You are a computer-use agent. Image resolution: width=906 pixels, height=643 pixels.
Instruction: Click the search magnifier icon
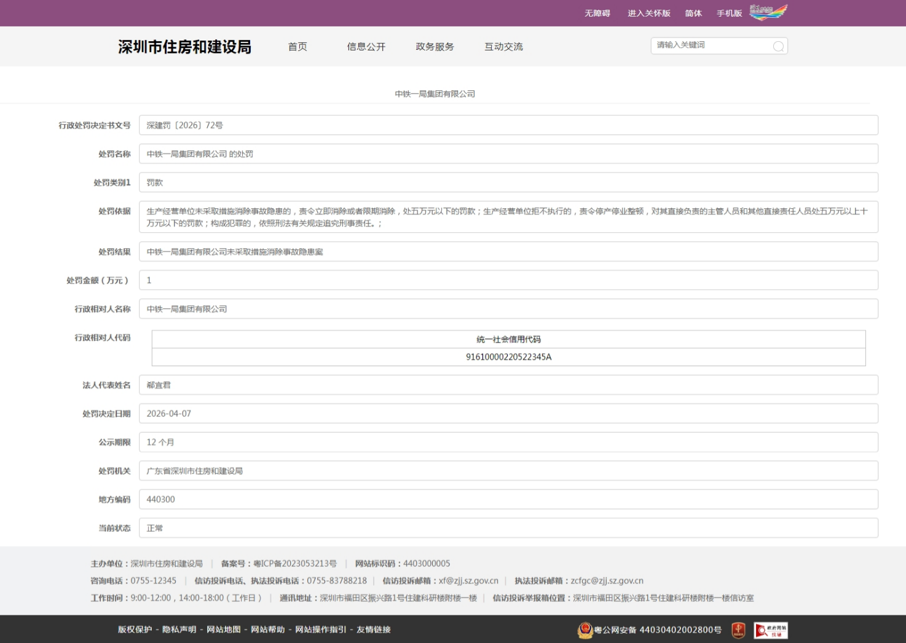(x=778, y=46)
